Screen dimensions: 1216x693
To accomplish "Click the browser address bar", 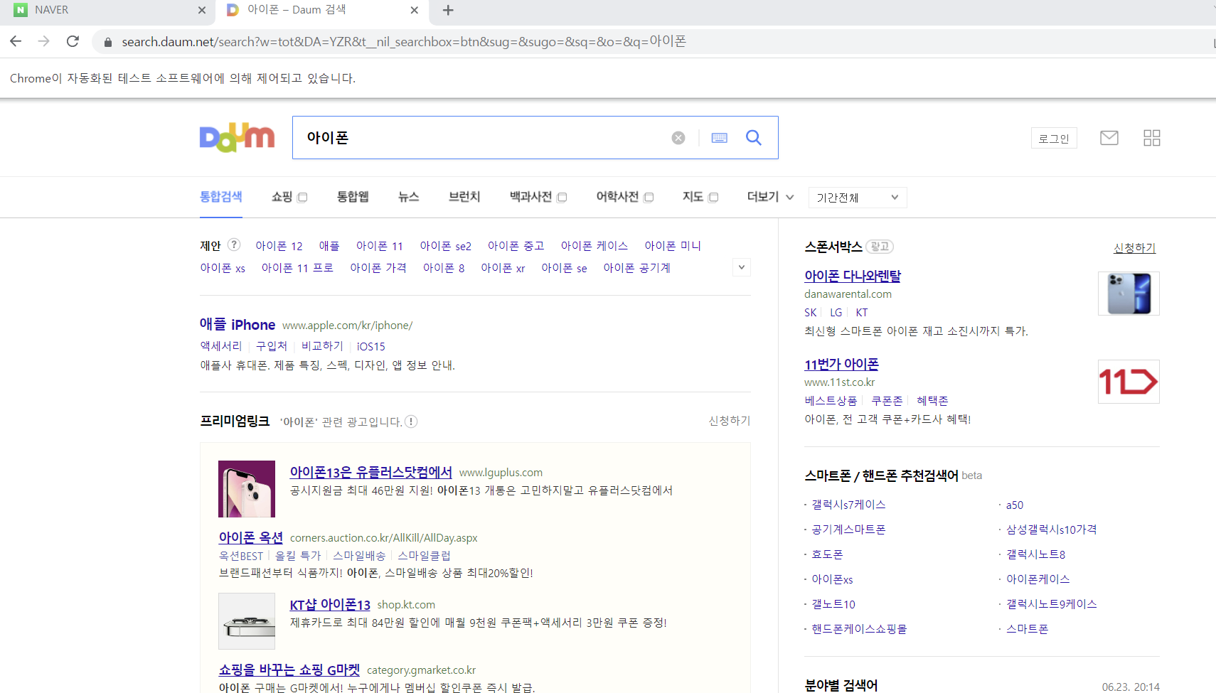I will (x=640, y=42).
